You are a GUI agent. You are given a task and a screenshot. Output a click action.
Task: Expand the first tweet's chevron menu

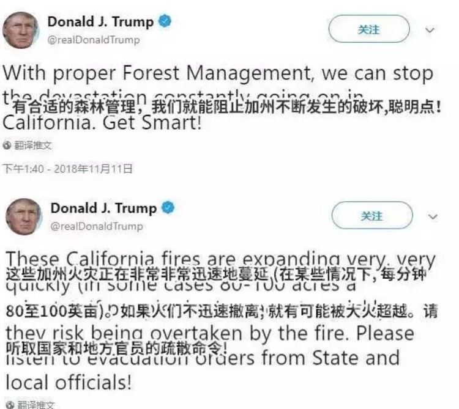coord(430,30)
